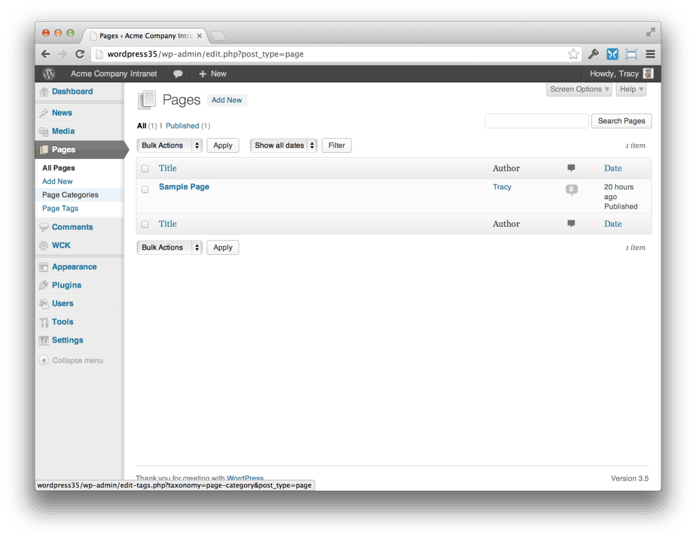Image resolution: width=696 pixels, height=539 pixels.
Task: Open the Show all dates dropdown
Action: [283, 145]
